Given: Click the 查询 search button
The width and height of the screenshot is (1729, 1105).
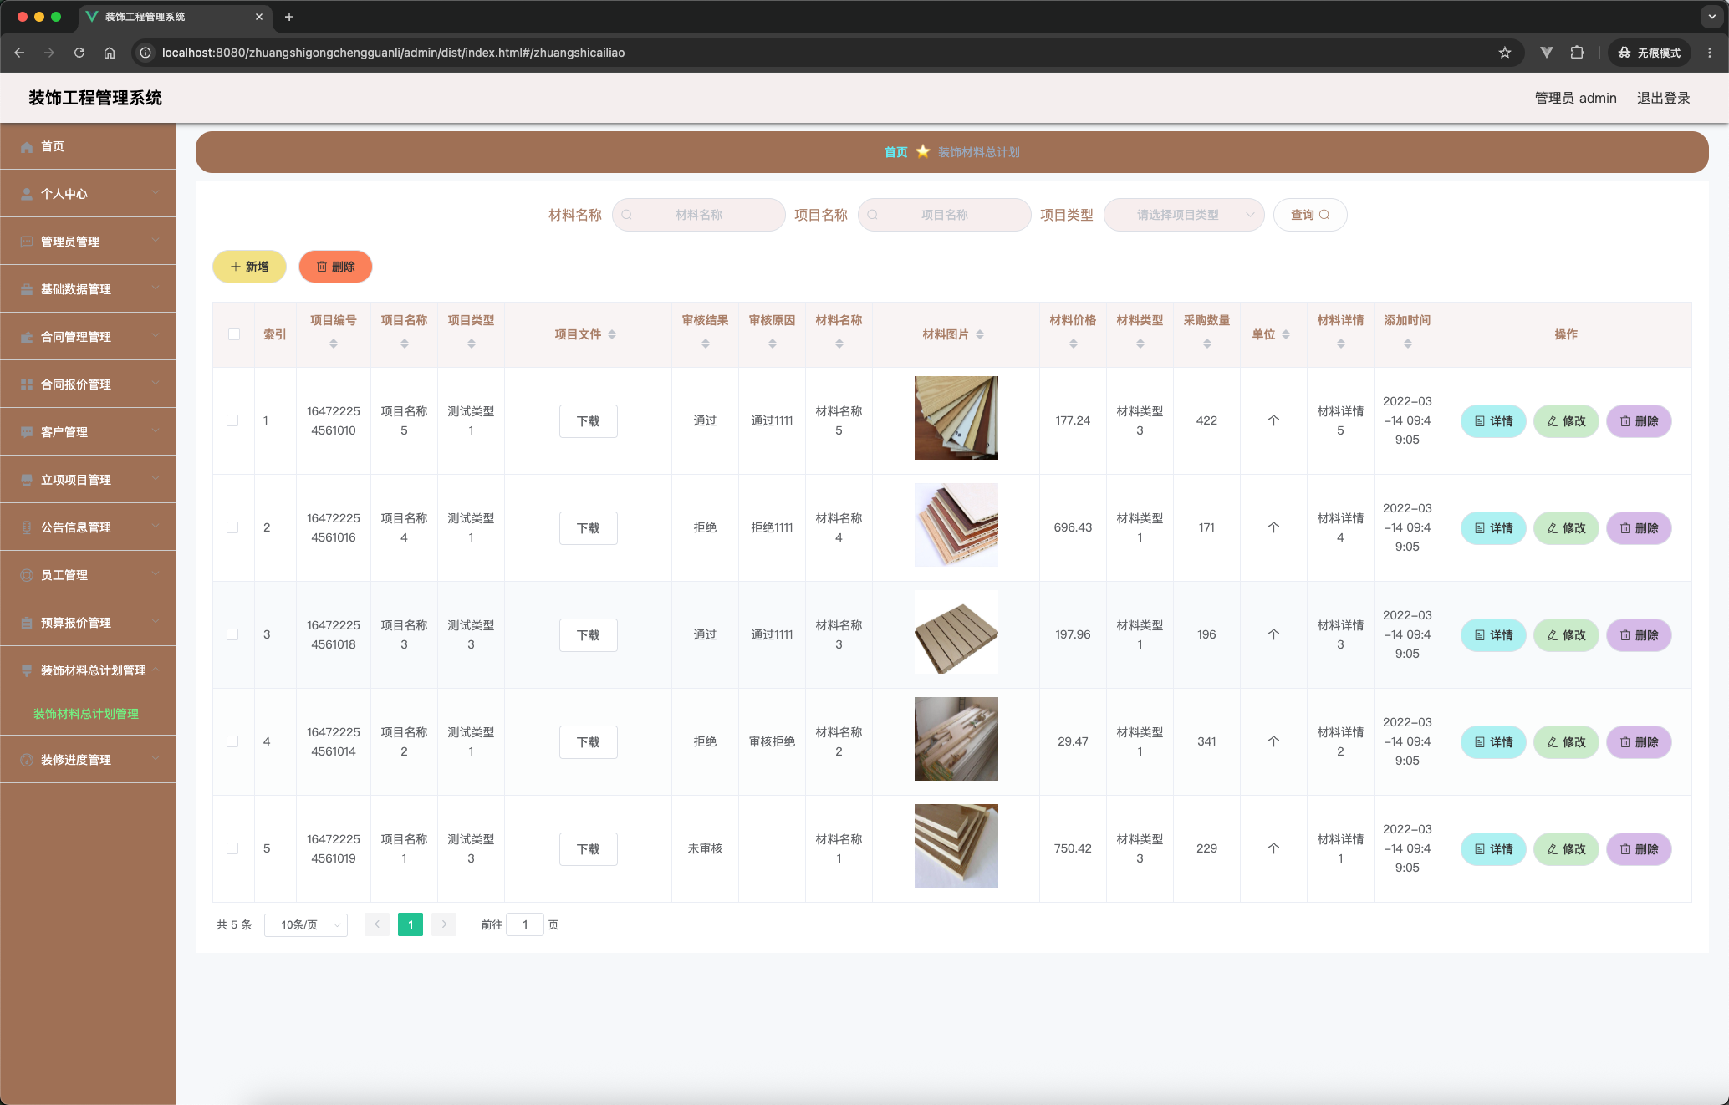Looking at the screenshot, I should pos(1310,215).
